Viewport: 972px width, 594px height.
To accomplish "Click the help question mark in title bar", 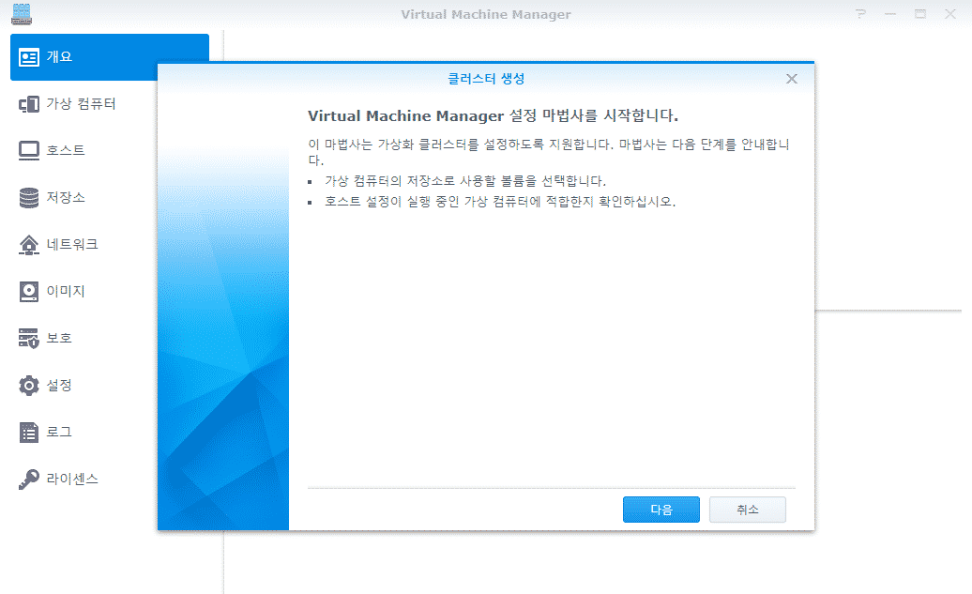I will (860, 14).
